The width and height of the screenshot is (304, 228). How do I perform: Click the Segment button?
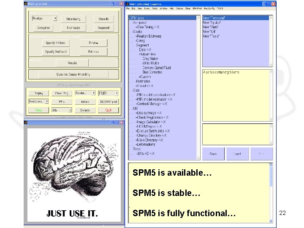[103, 28]
